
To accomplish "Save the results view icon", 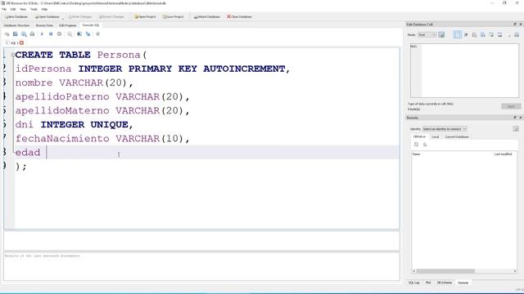I will (x=70, y=34).
